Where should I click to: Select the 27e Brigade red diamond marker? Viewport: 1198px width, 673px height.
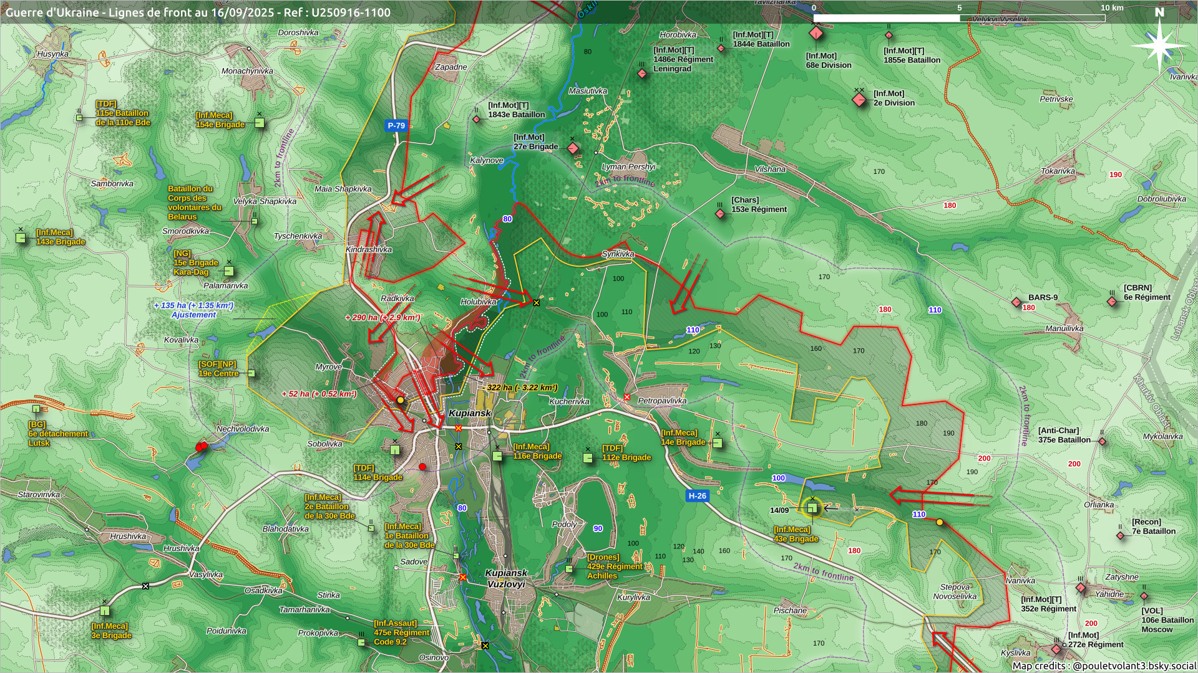pyautogui.click(x=573, y=148)
